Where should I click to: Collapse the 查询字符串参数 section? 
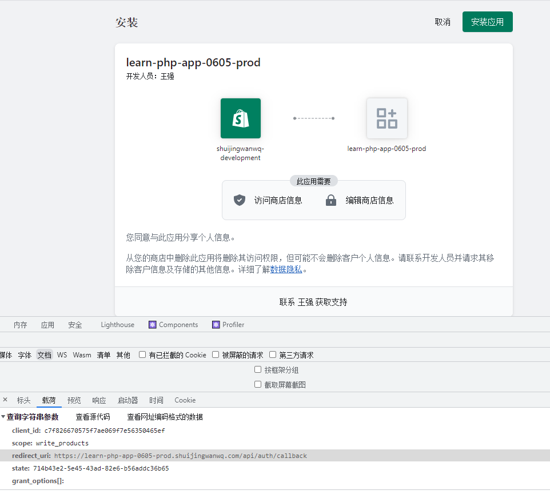pos(3,417)
